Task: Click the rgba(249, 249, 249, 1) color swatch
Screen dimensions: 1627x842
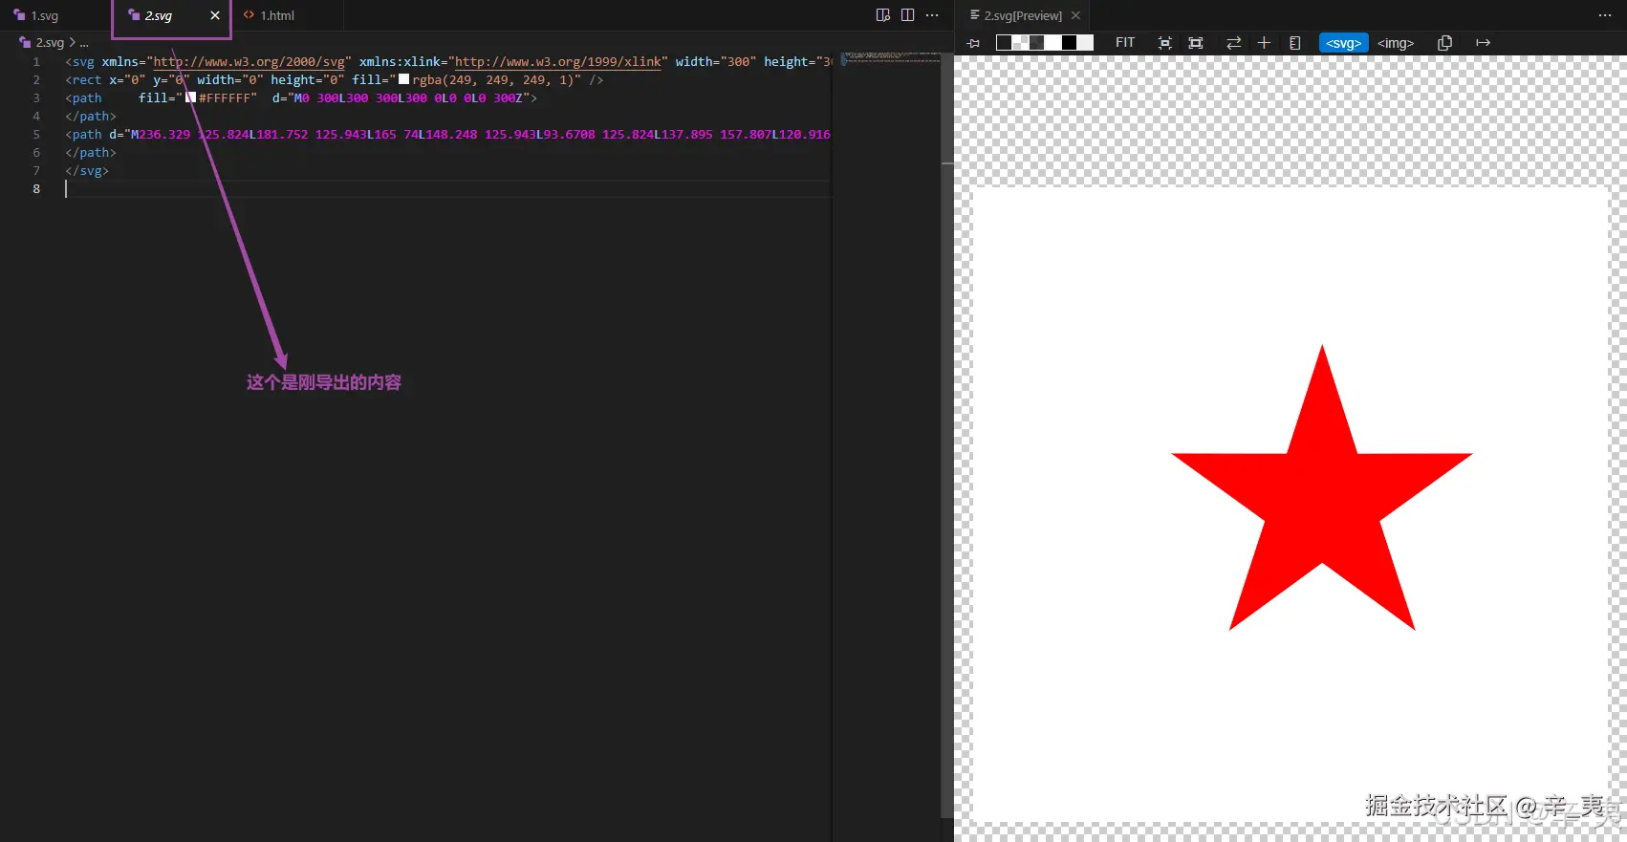Action: (x=403, y=79)
